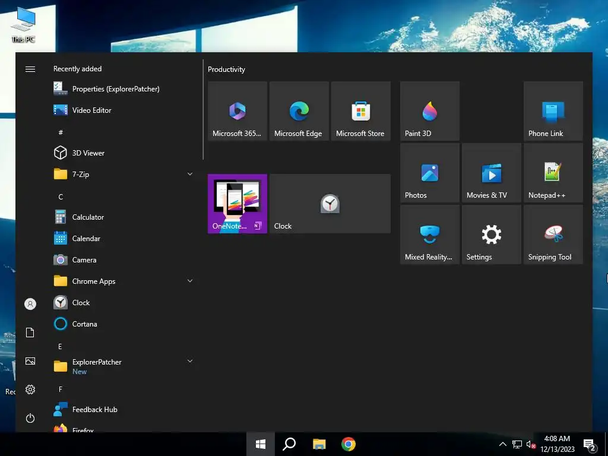Open Calendar from the app list

(x=123, y=239)
